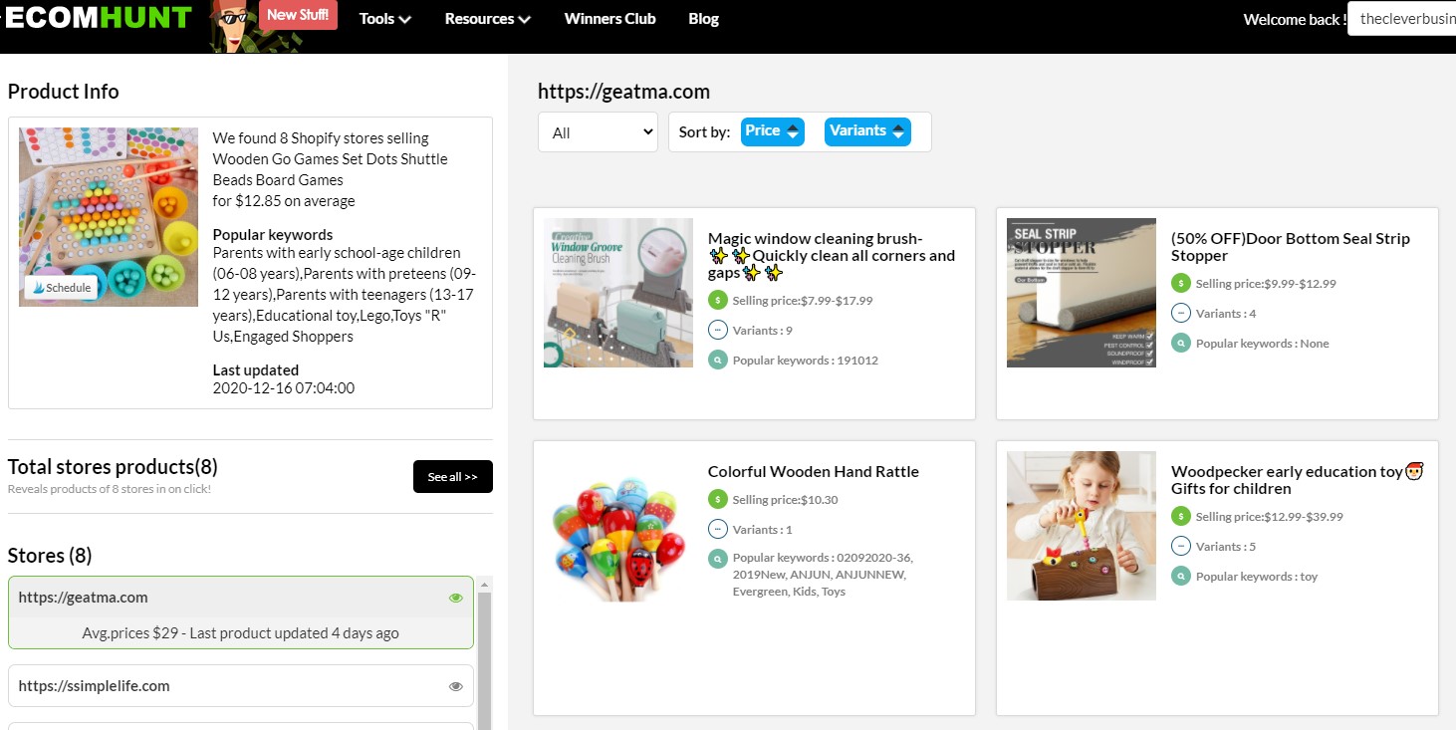Click the keywords icon on Door Bottom Seal Strip card
Screen dimensions: 1456x730
[1181, 343]
